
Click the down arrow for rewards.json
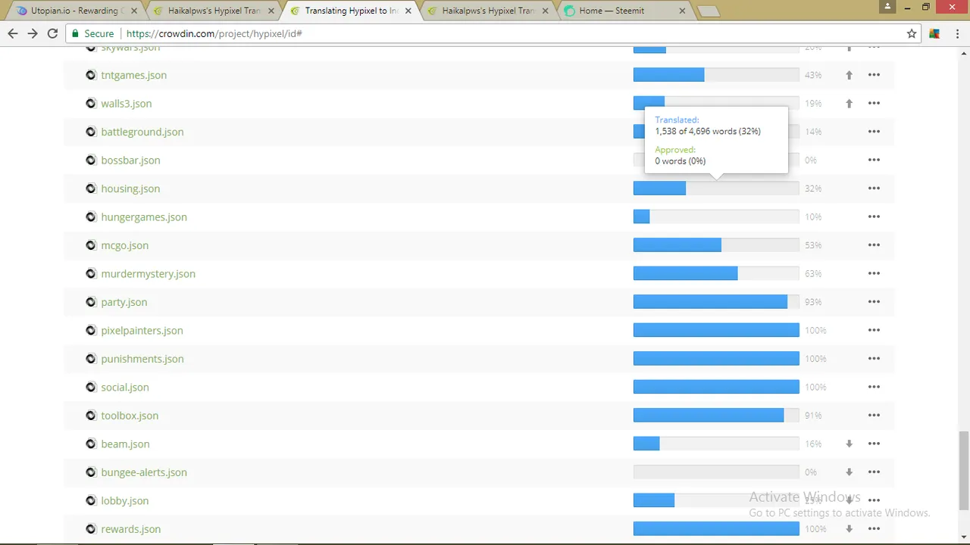[849, 529]
